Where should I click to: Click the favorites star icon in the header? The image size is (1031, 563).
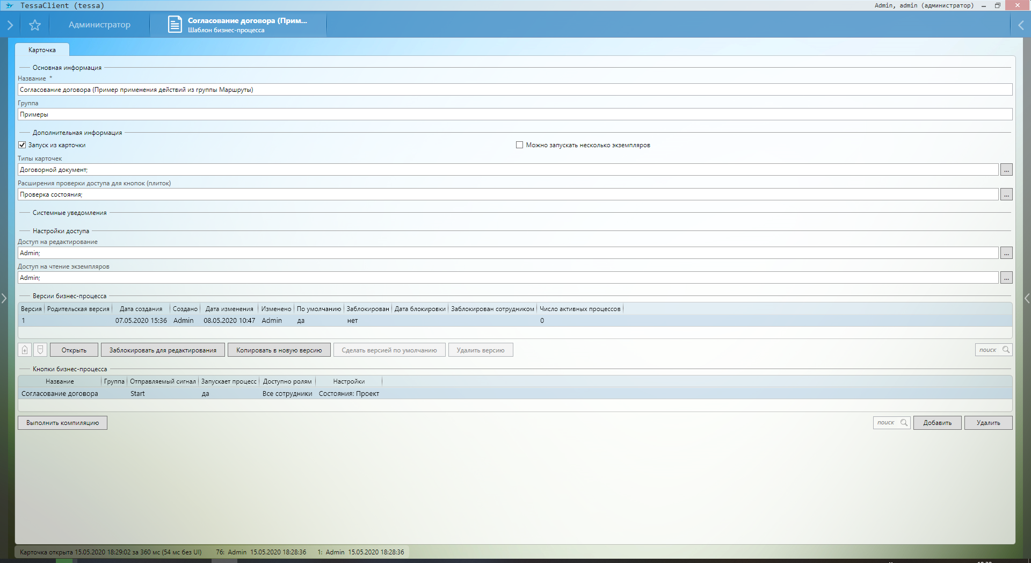pyautogui.click(x=35, y=25)
